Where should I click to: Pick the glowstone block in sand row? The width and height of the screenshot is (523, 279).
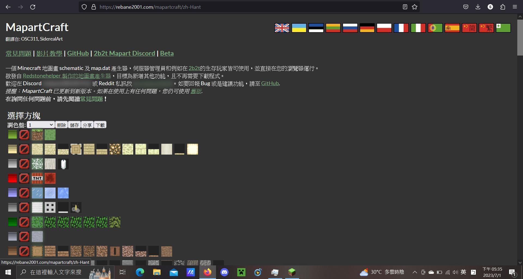tap(115, 149)
